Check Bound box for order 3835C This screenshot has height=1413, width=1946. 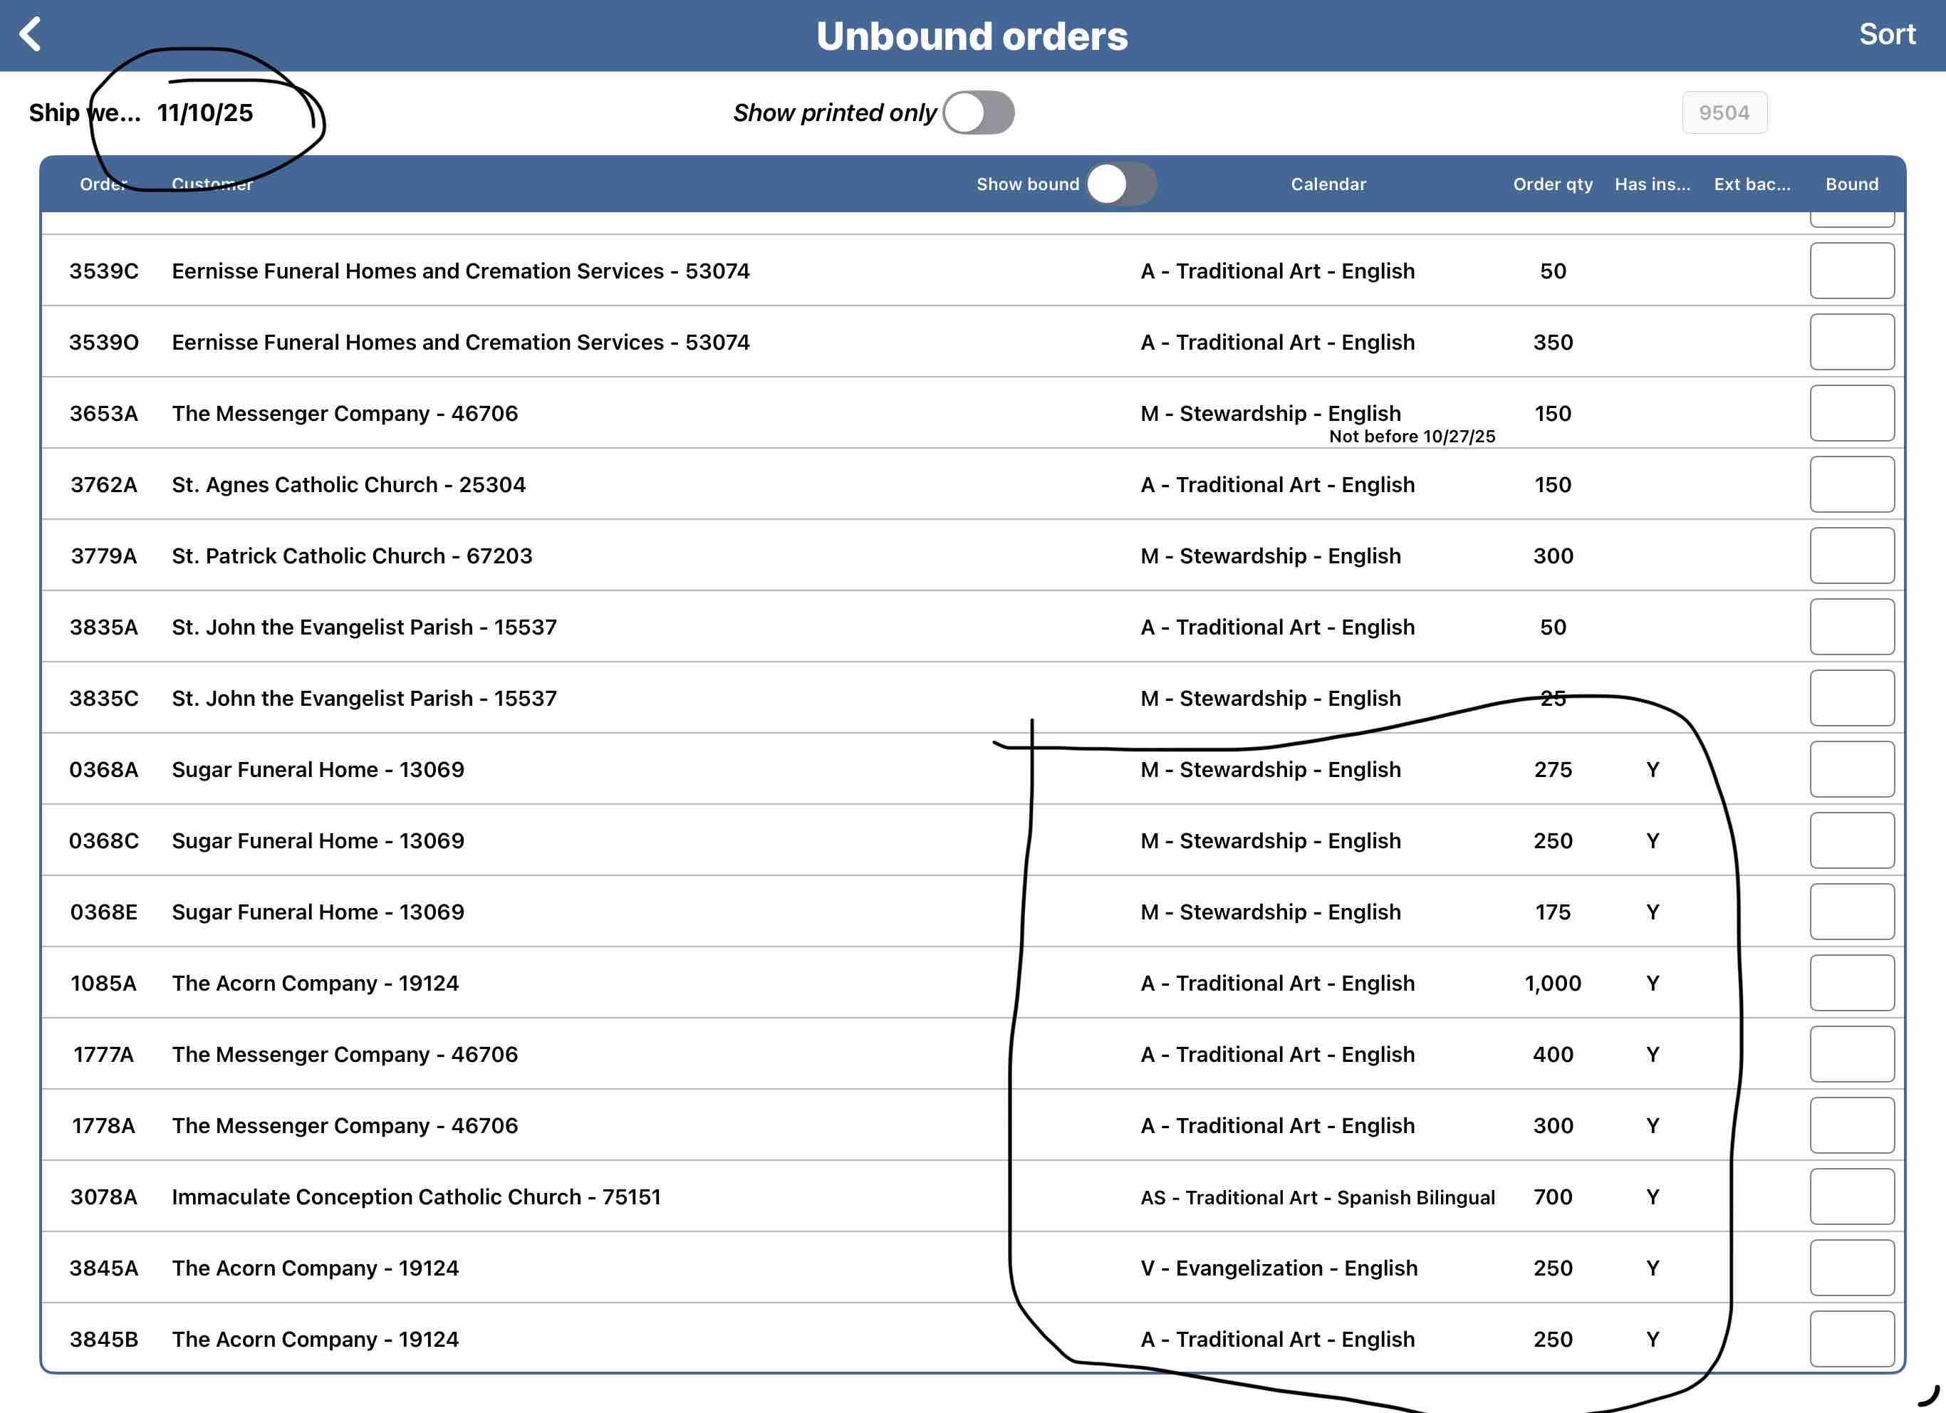(1851, 699)
